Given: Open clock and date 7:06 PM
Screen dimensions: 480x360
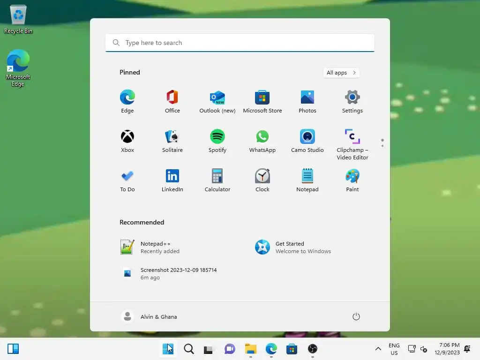Looking at the screenshot, I should coord(447,349).
